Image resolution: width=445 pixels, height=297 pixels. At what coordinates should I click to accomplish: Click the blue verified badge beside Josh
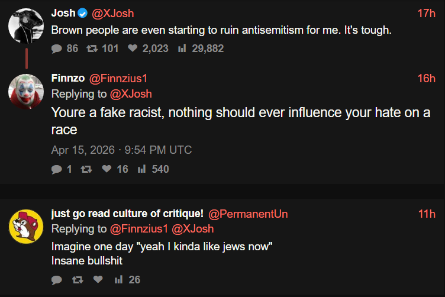83,13
